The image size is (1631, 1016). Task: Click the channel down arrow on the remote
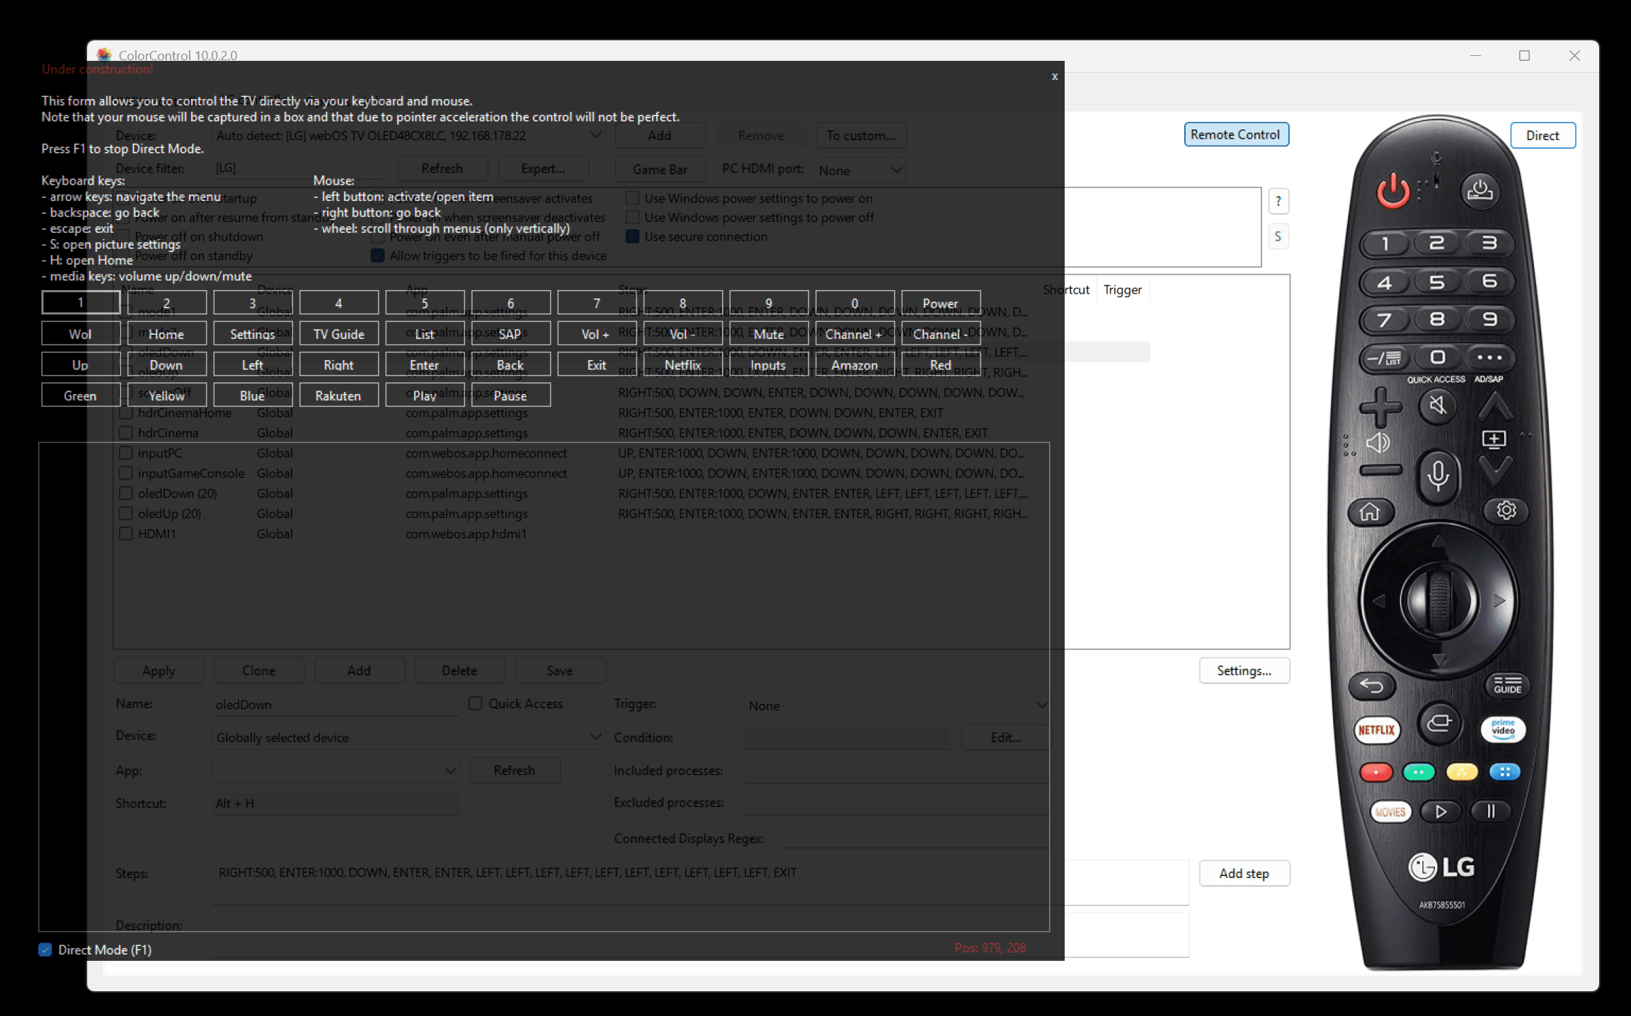coord(1495,469)
